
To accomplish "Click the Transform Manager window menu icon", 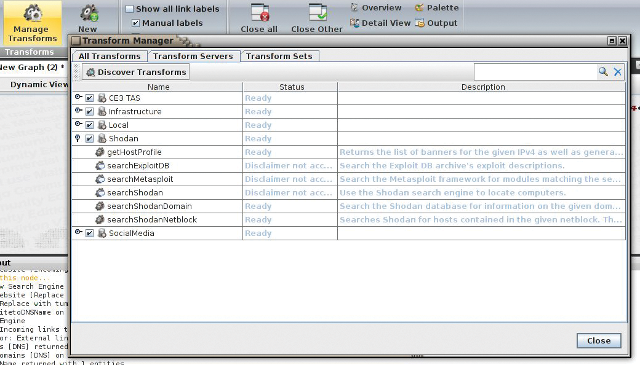I will tap(76, 41).
